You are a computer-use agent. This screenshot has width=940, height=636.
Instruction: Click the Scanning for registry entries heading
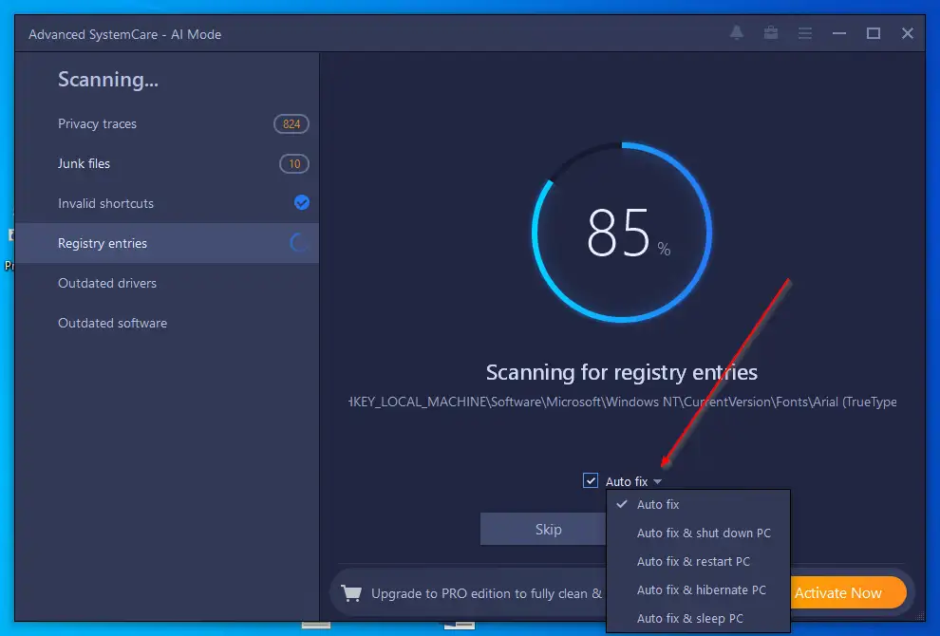(x=622, y=372)
